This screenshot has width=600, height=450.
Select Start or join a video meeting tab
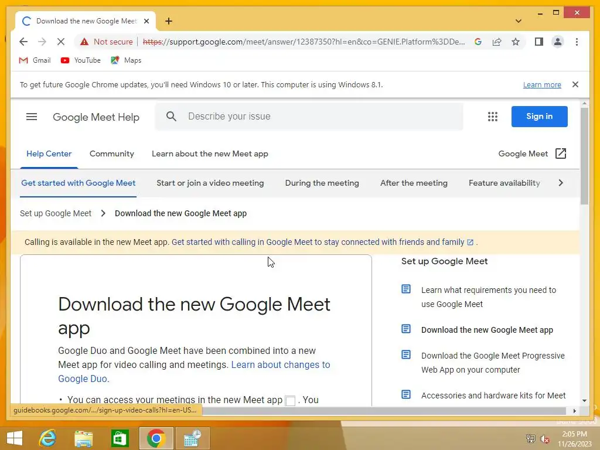[x=210, y=183]
